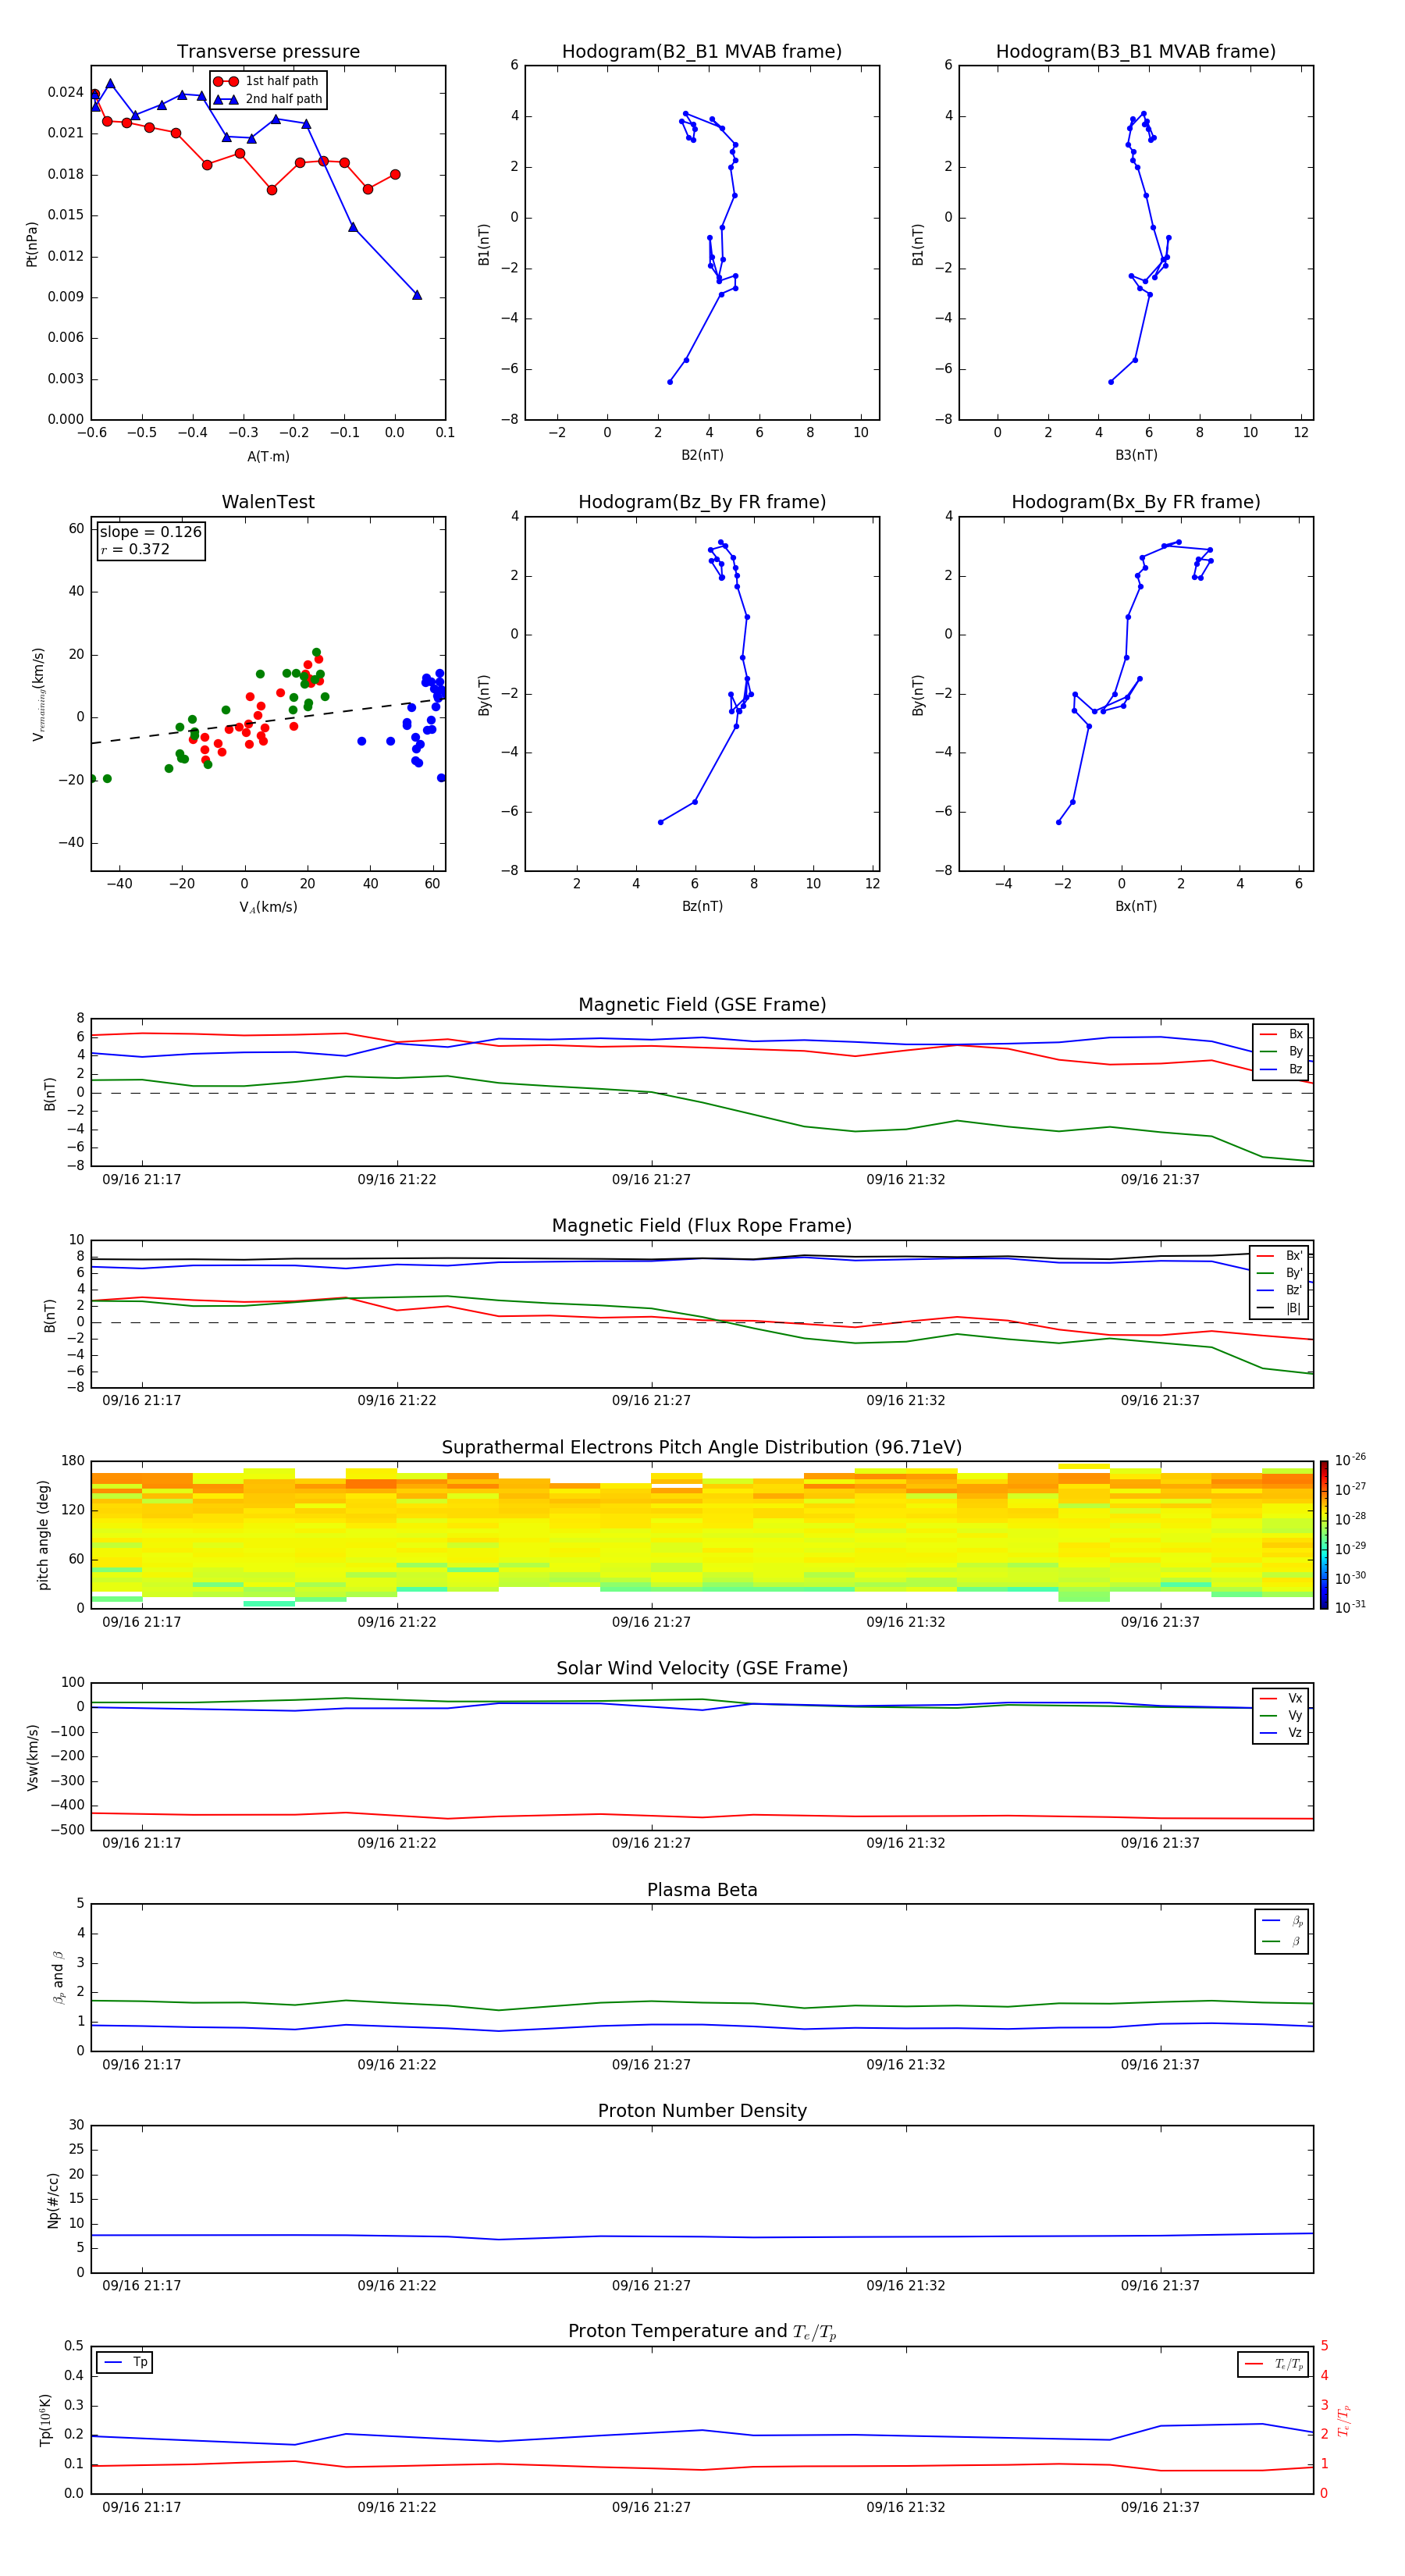Viewport: 1405px width, 2576px height.
Task: Click "09/16 21:37" tick under Proton Temperature plot
Action: click(x=1160, y=2508)
